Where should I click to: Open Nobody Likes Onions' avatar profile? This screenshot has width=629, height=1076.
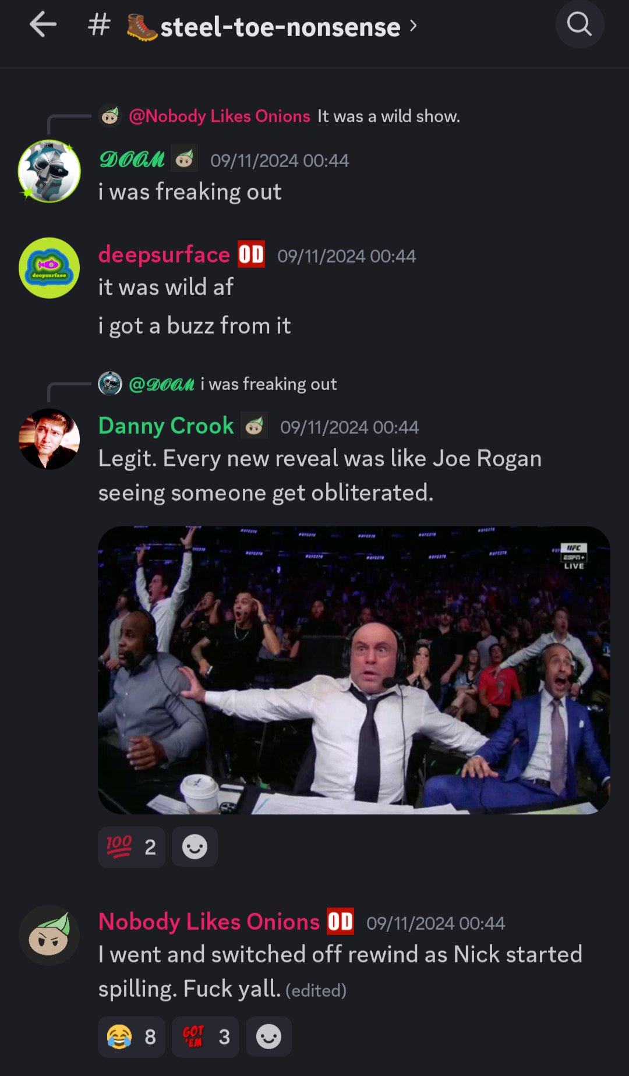pos(50,935)
